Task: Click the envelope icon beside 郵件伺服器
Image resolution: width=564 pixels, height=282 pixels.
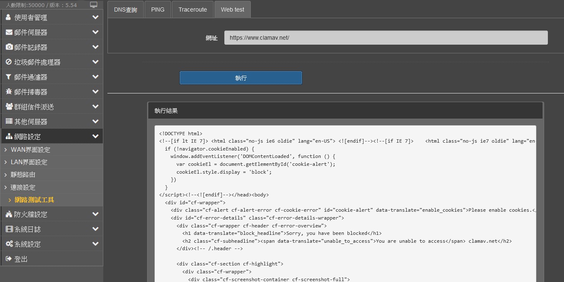Action: pyautogui.click(x=9, y=32)
